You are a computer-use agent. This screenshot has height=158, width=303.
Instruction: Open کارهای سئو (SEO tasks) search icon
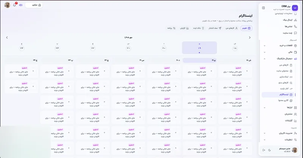(291, 83)
